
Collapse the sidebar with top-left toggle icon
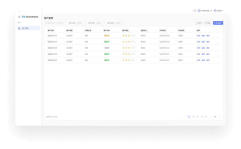(x=19, y=11)
